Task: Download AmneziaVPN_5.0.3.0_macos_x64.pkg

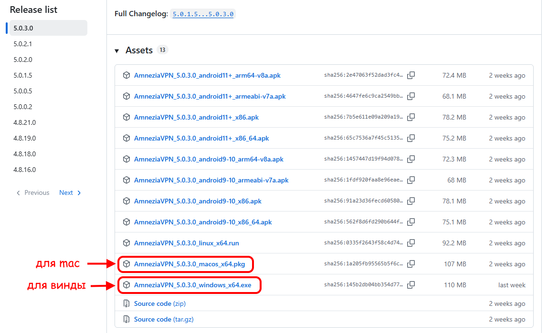Action: point(190,264)
